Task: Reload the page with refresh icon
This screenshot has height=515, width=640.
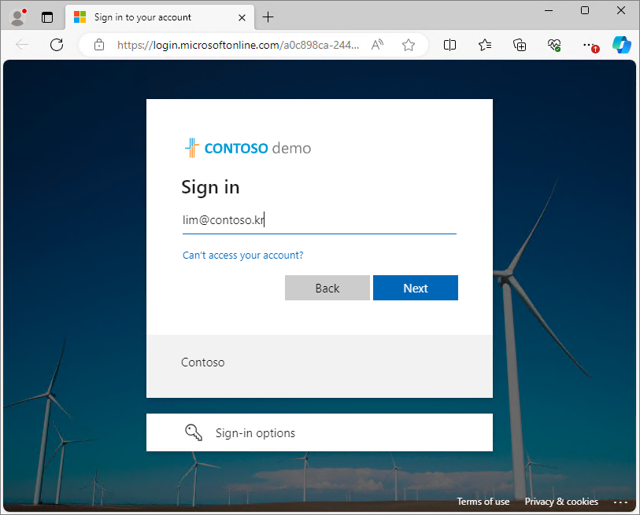Action: tap(57, 45)
